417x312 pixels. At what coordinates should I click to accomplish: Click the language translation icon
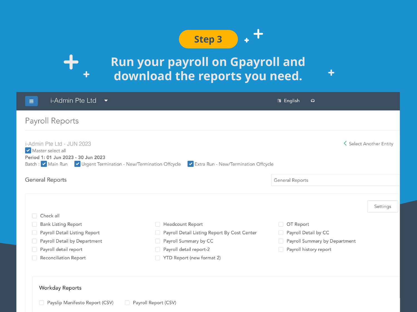point(279,101)
